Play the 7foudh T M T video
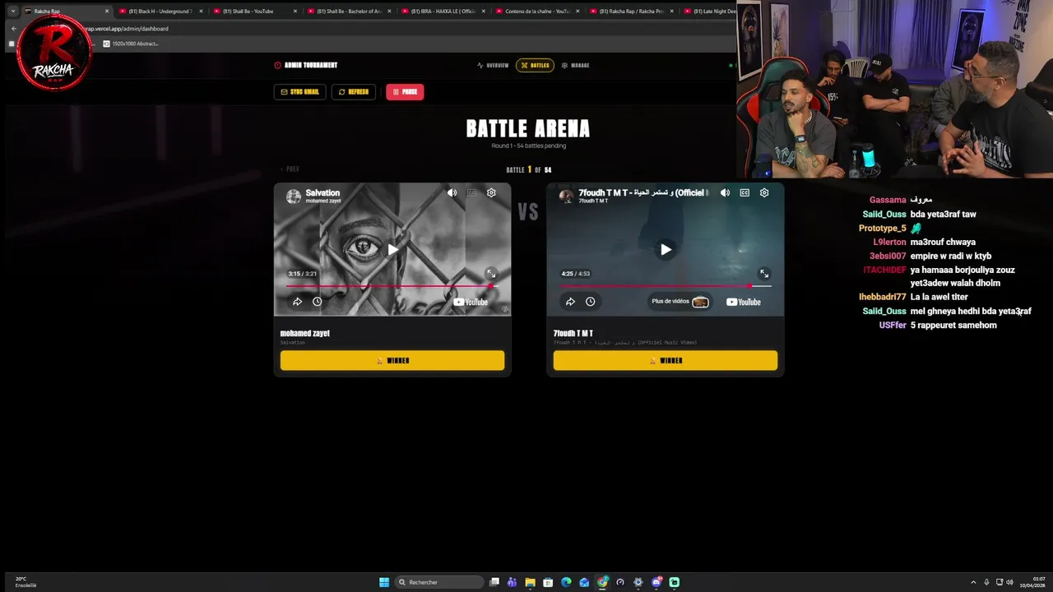The width and height of the screenshot is (1053, 592). pyautogui.click(x=666, y=250)
